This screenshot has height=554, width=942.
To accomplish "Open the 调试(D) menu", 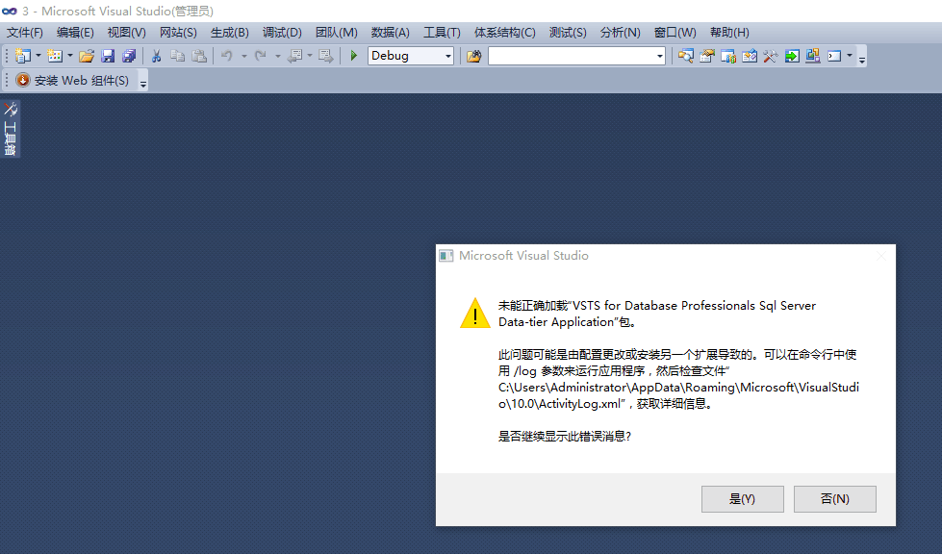I will click(x=282, y=33).
